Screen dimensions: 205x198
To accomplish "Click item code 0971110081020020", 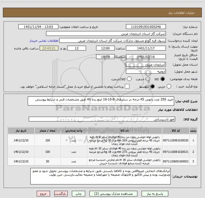I will [x=176, y=140].
